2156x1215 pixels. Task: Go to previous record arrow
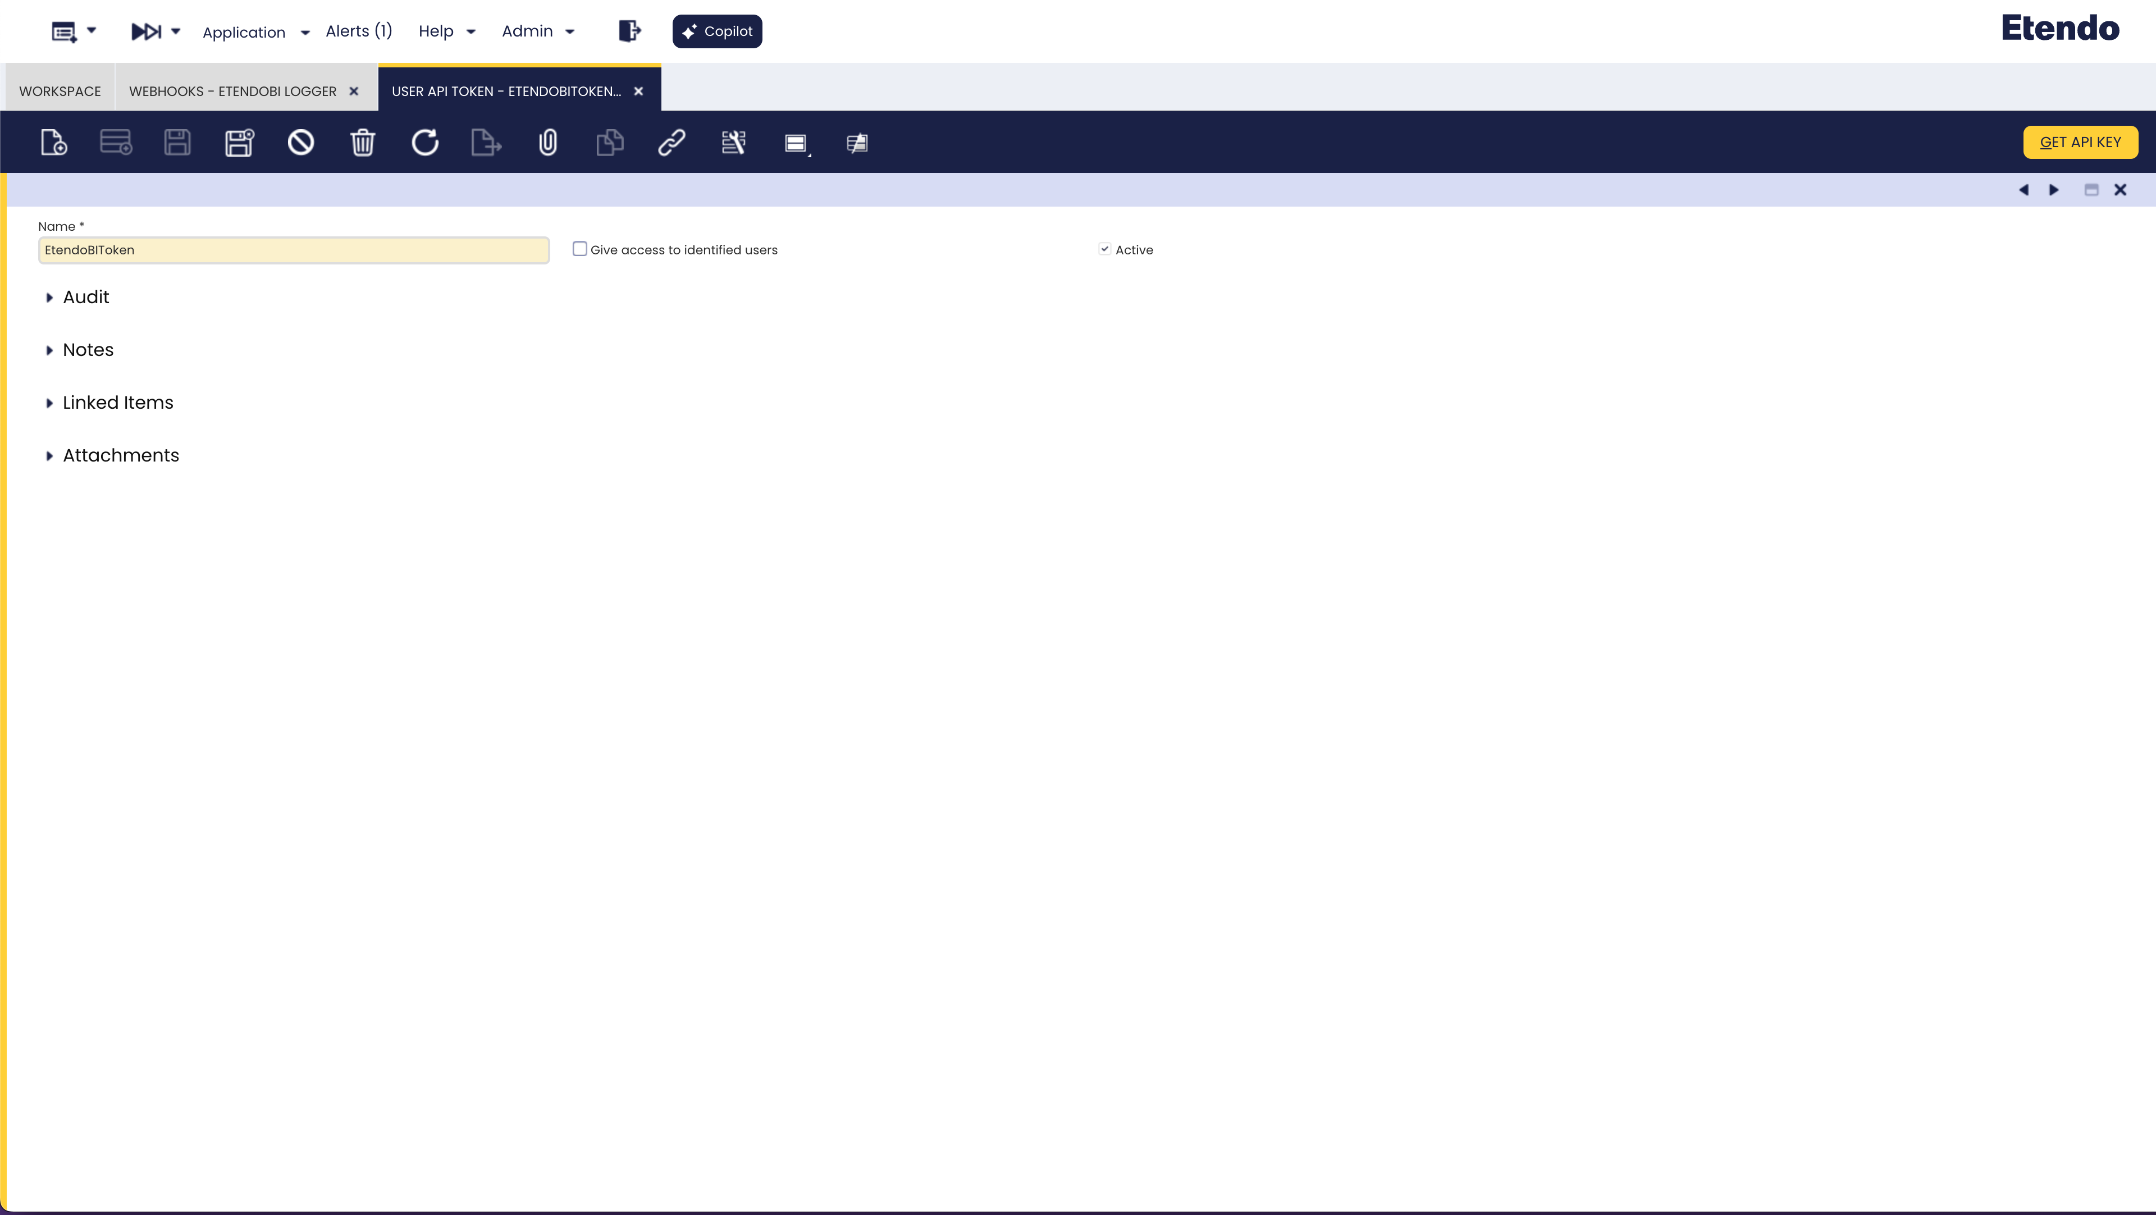[x=2023, y=190]
